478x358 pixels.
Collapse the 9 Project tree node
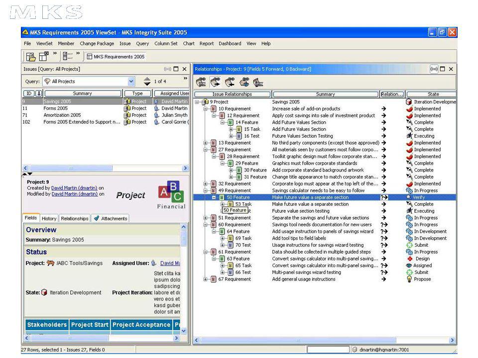[197, 102]
